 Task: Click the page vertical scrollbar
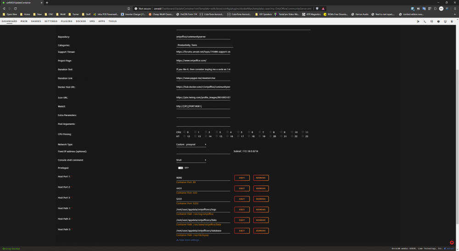(457, 146)
